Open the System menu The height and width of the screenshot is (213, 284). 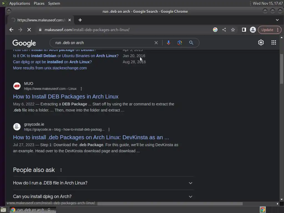(x=54, y=3)
